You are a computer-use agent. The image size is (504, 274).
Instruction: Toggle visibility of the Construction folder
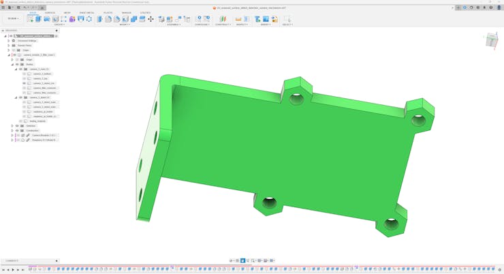click(17, 131)
